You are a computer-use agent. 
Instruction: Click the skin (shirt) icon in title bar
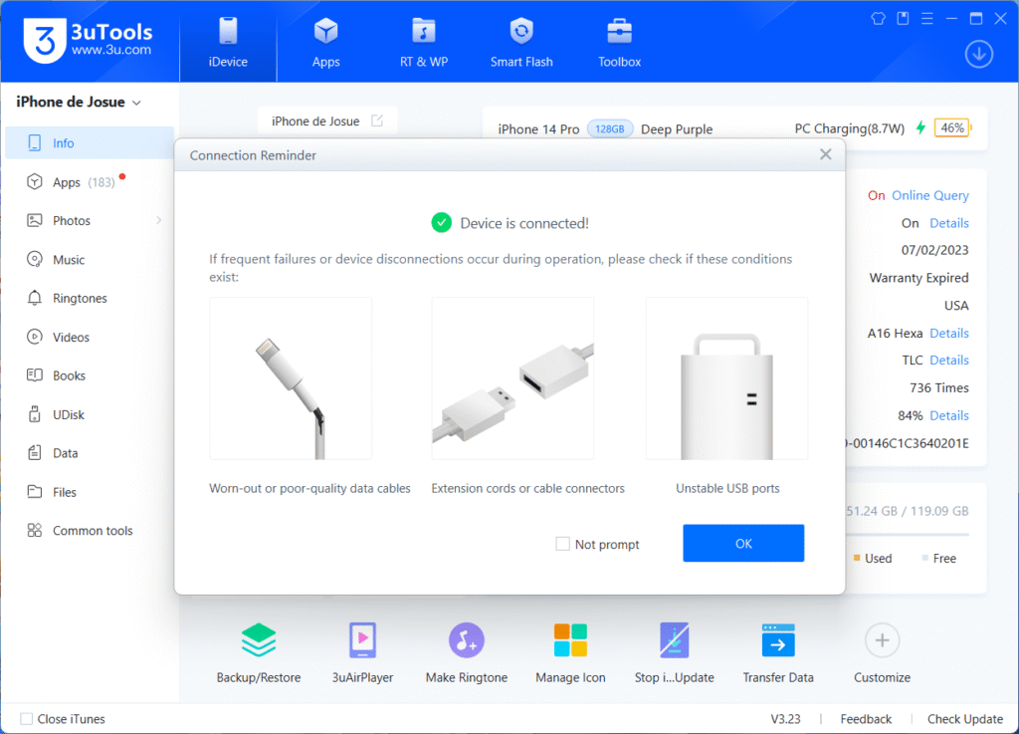[878, 18]
